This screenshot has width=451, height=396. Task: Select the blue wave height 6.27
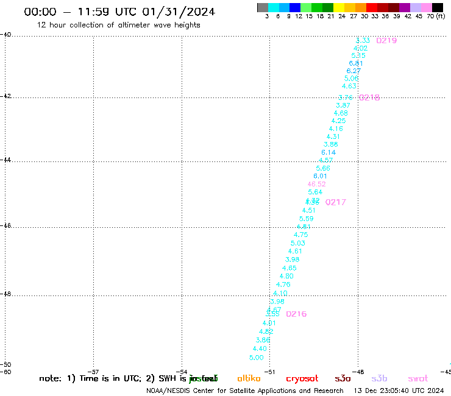coord(353,71)
